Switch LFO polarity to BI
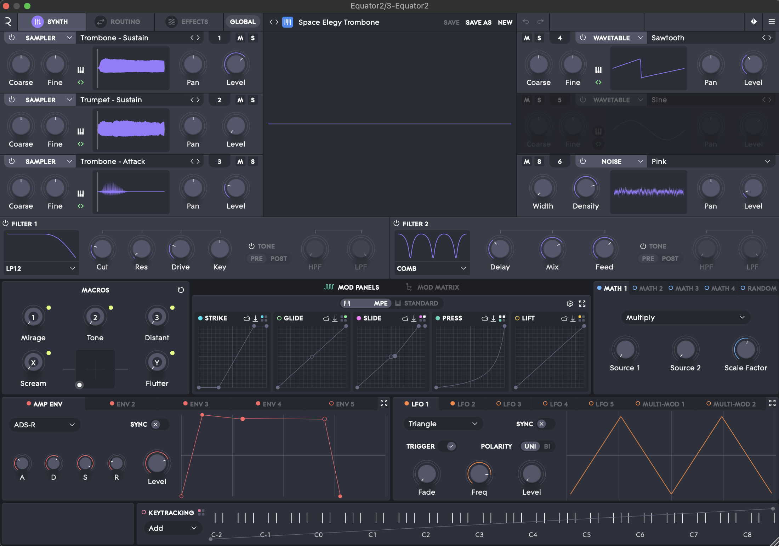This screenshot has width=779, height=546. (547, 446)
